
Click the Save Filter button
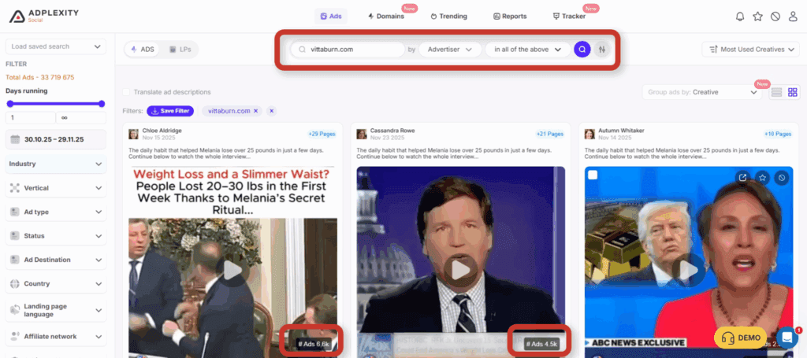170,111
